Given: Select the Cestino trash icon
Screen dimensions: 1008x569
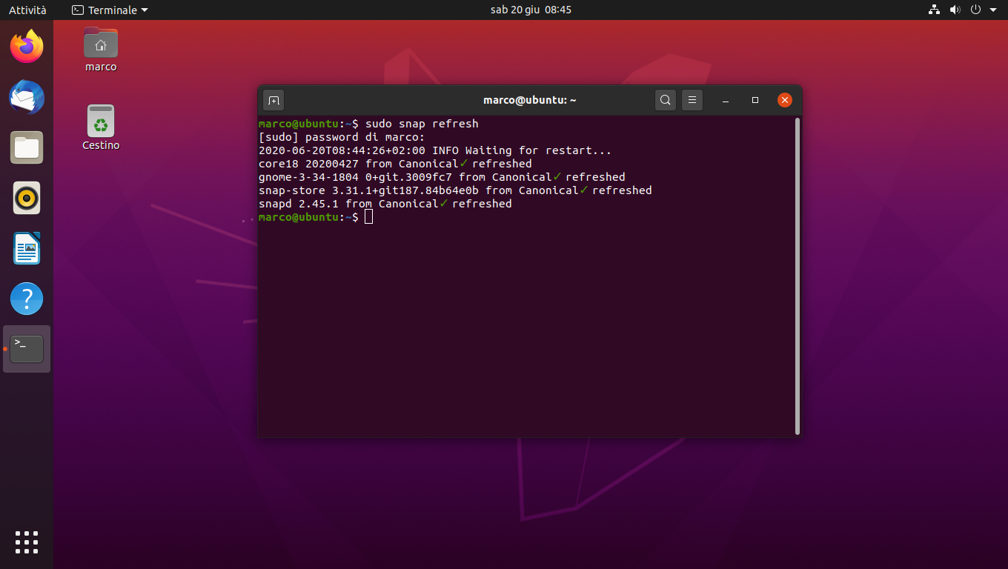Looking at the screenshot, I should coord(101,127).
